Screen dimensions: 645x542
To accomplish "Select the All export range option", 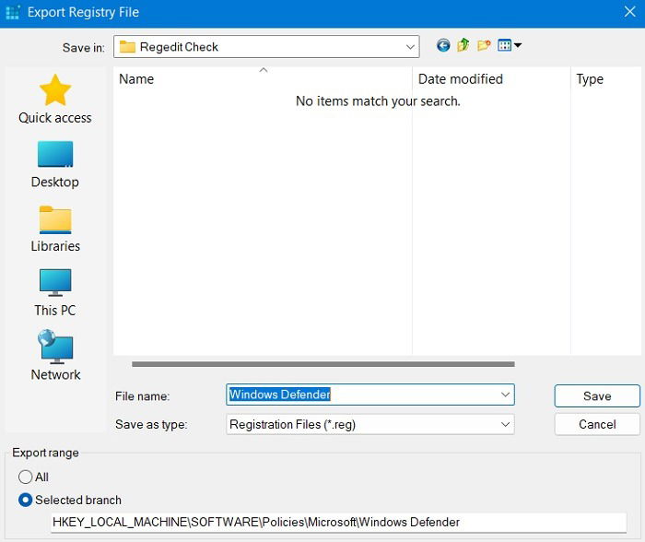I will tap(26, 477).
